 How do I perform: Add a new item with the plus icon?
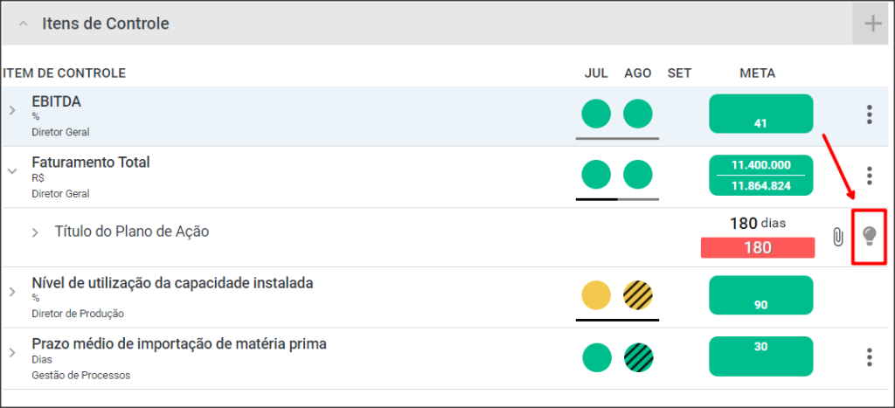click(873, 24)
